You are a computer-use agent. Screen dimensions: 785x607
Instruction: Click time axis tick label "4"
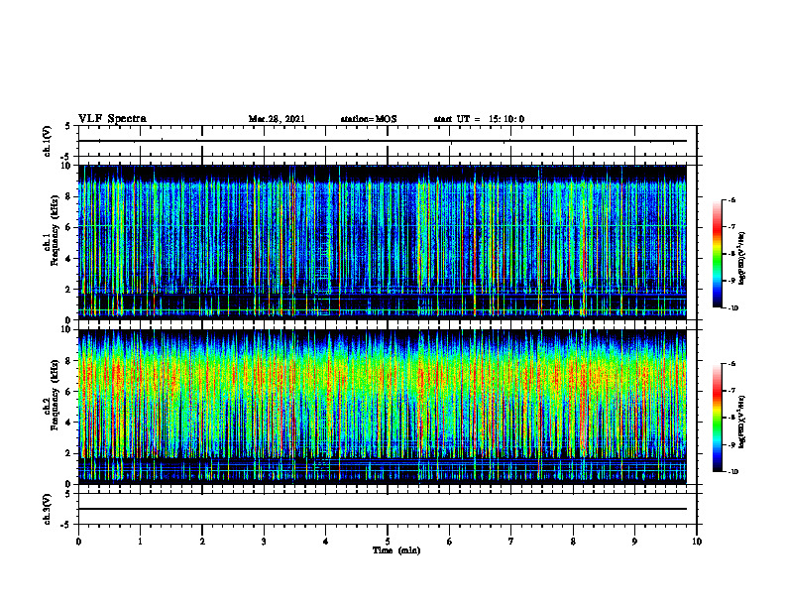pos(325,542)
